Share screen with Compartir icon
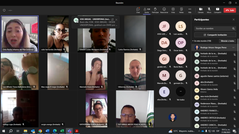This screenshot has height=134, width=239. tap(218, 10)
